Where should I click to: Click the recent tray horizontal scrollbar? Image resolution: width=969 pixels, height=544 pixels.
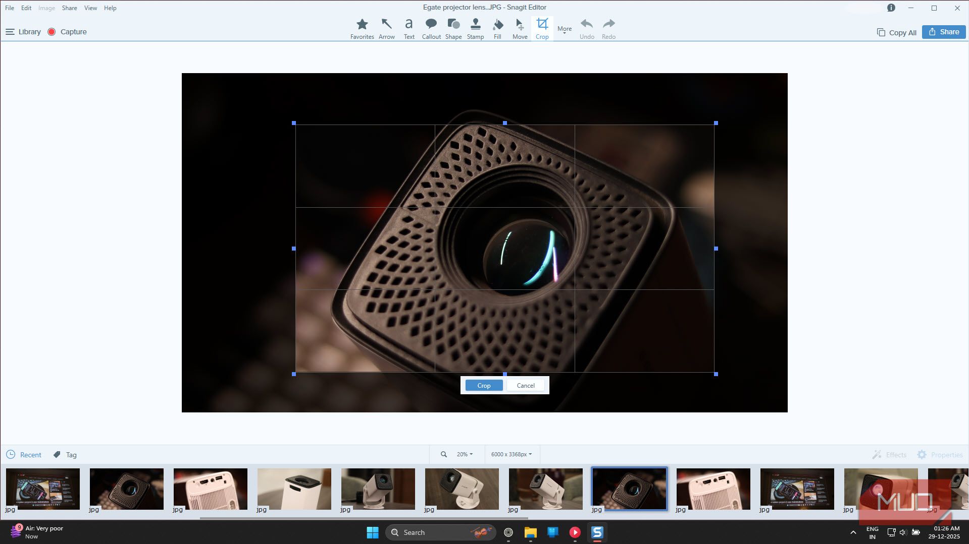364,518
